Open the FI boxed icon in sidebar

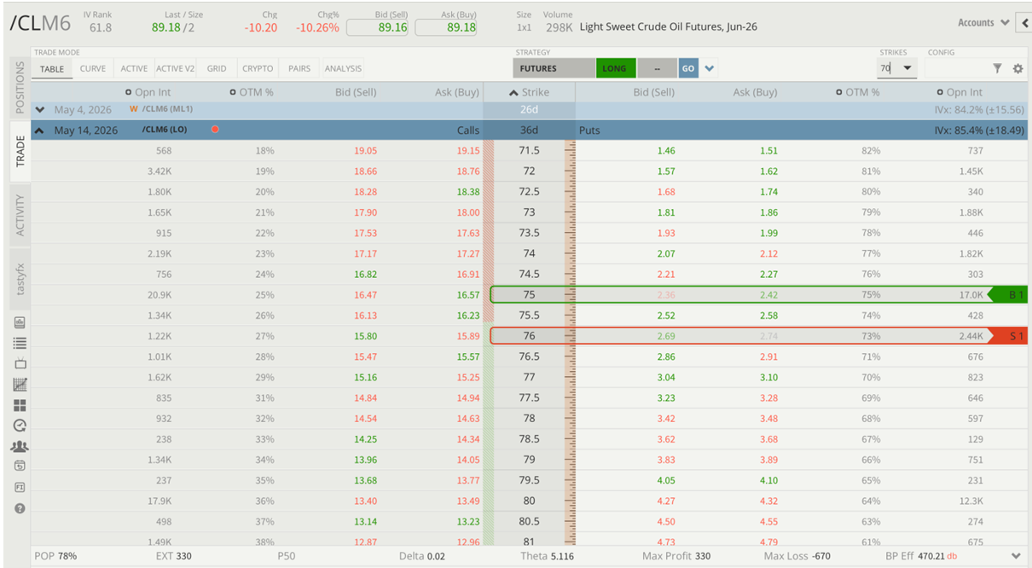click(20, 487)
